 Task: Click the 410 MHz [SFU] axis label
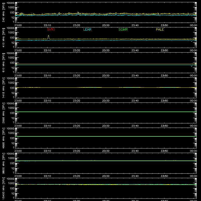click(x=3, y=37)
